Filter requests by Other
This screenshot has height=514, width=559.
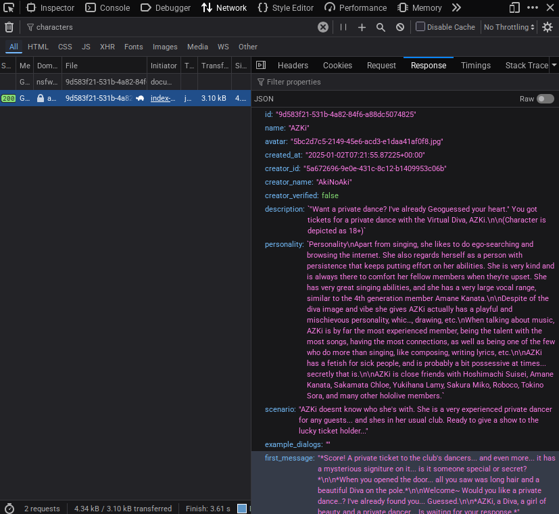pos(248,47)
